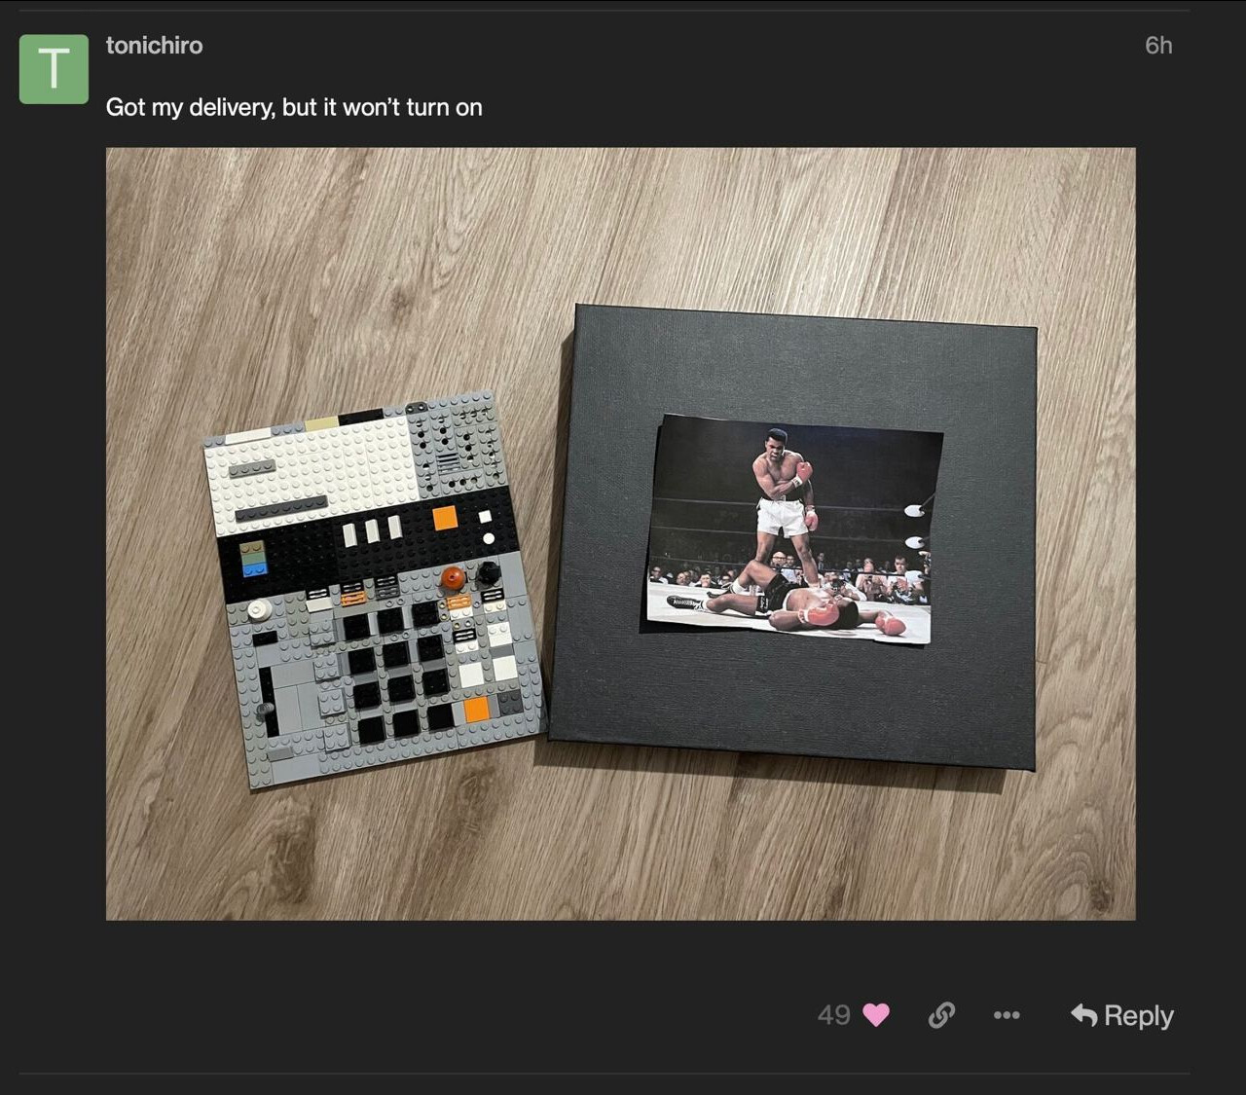Open the 6h post timestamp
Screen dimensions: 1246x1095
pyautogui.click(x=1158, y=46)
